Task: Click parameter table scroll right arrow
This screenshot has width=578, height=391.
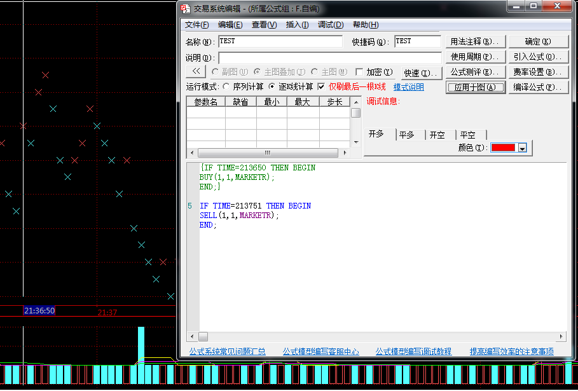Action: pos(345,153)
